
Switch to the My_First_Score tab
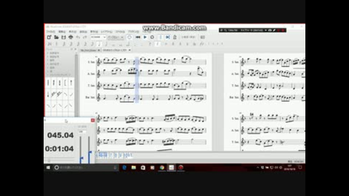[88, 50]
